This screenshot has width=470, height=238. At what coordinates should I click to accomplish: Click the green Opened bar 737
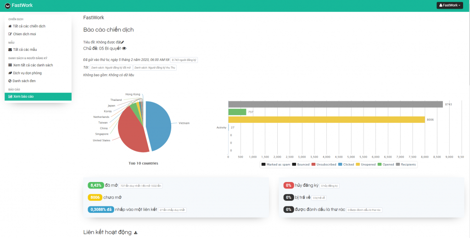tap(237, 112)
